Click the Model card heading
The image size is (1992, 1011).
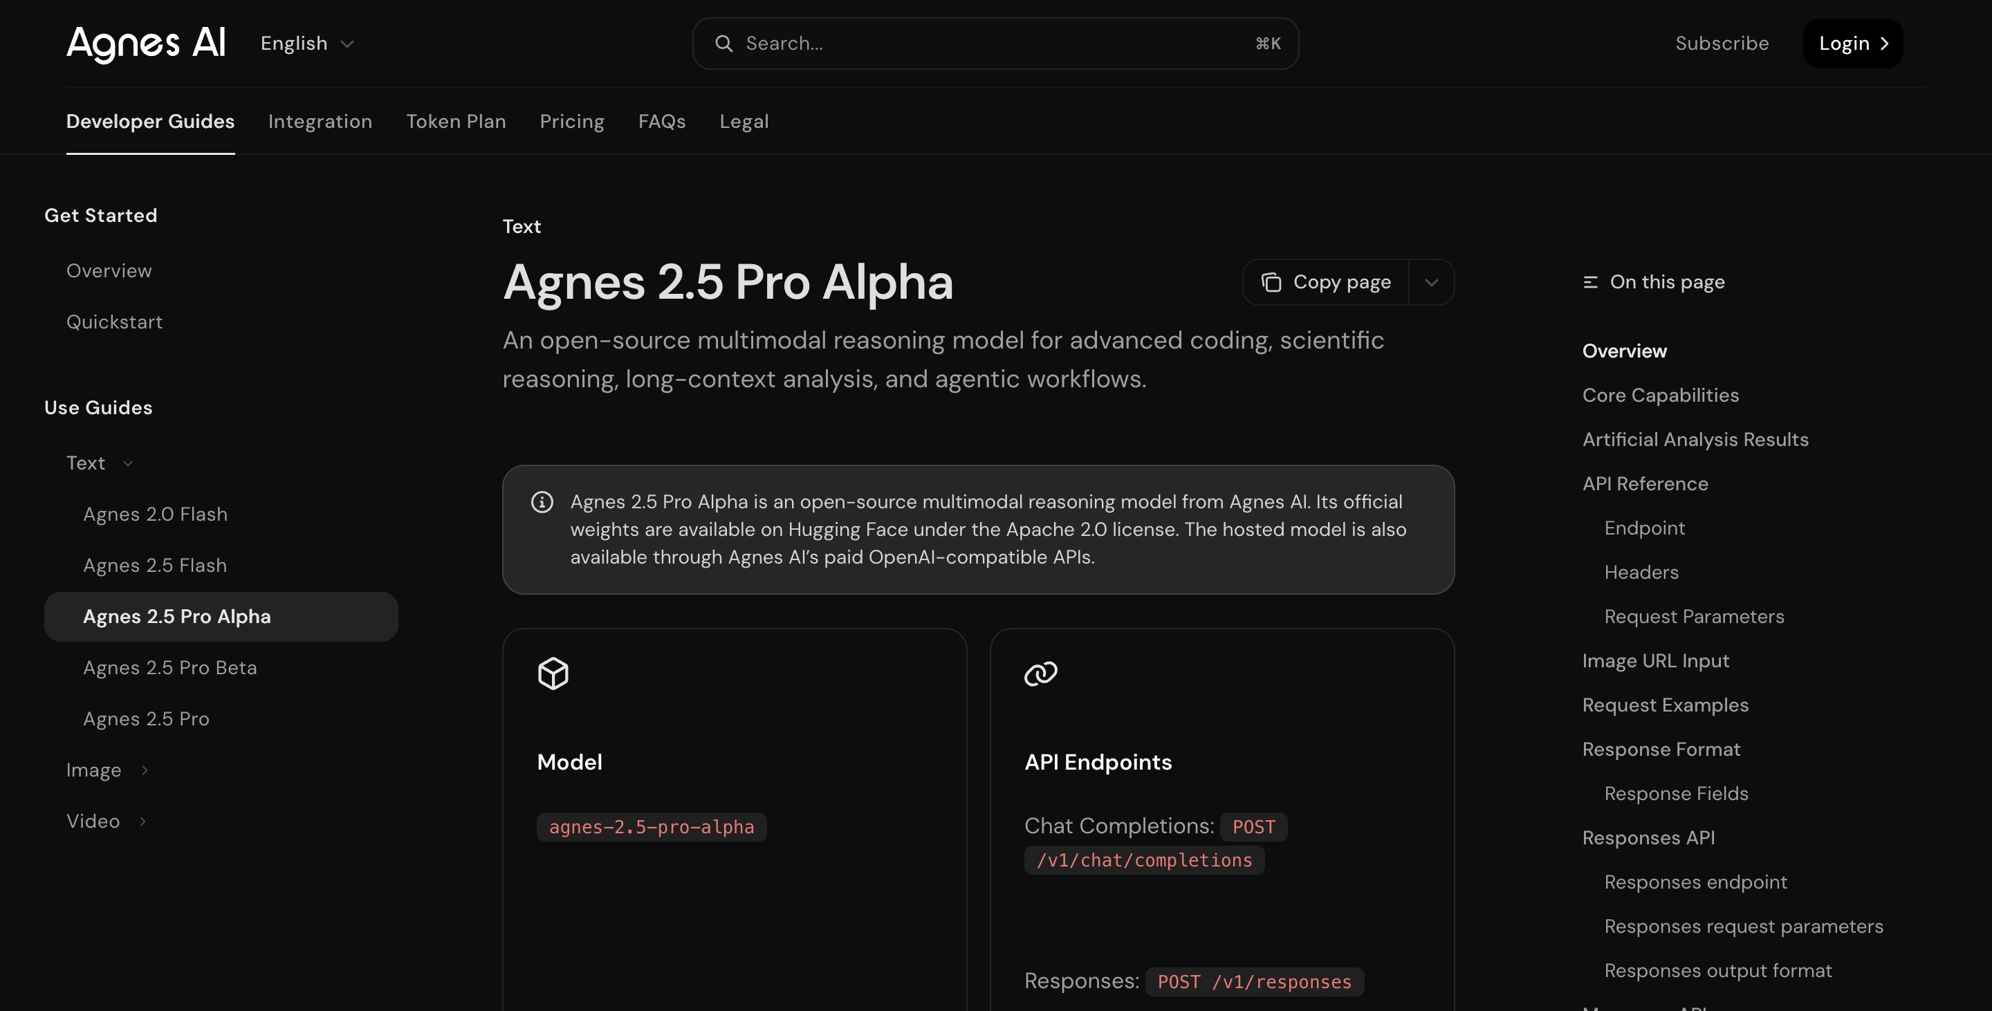569,762
